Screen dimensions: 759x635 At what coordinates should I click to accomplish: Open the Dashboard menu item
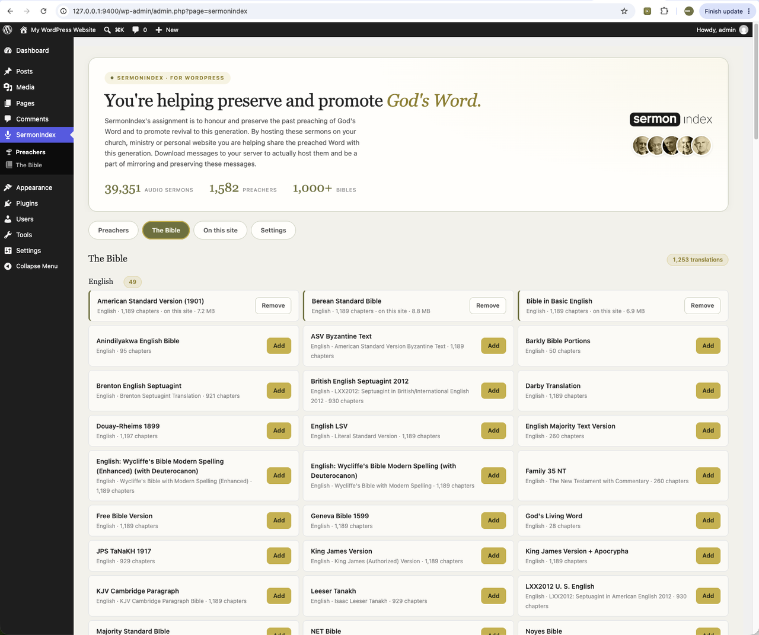37,50
